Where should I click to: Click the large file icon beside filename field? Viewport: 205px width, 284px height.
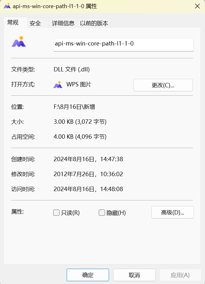(19, 42)
